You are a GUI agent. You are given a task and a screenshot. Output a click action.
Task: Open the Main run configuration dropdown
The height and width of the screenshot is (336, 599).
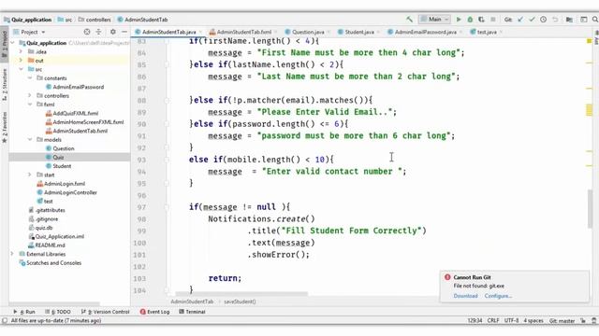click(434, 20)
